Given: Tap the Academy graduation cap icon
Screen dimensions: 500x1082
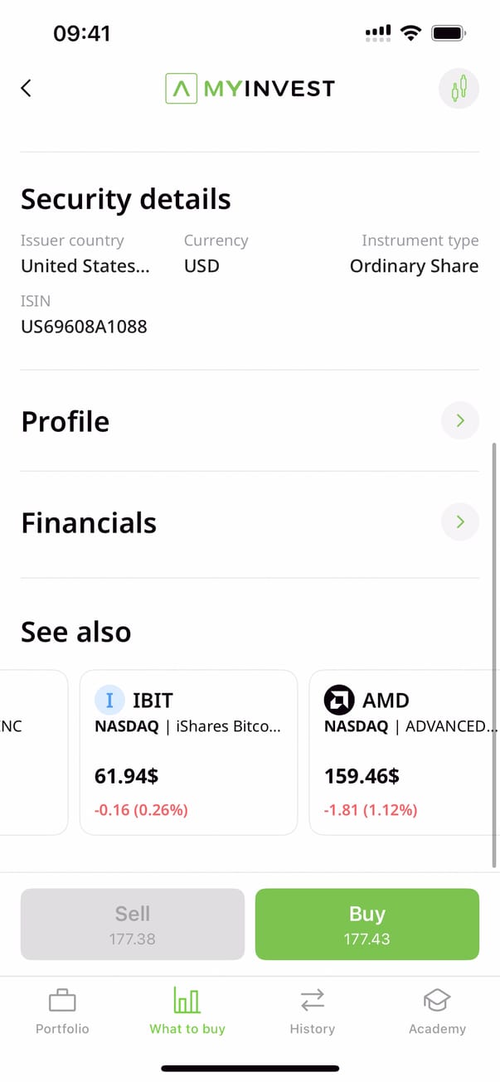Looking at the screenshot, I should coord(437,1001).
